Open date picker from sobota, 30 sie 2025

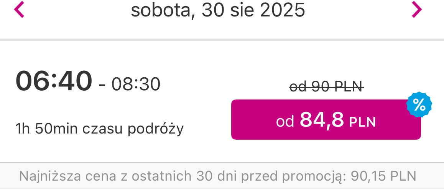[218, 10]
